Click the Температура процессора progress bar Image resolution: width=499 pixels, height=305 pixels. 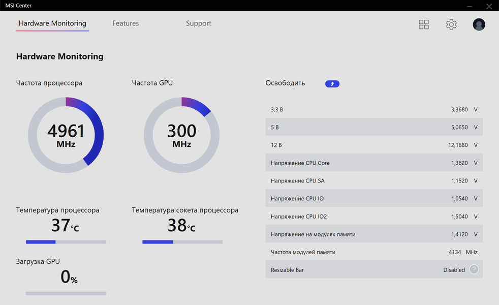[x=66, y=242]
